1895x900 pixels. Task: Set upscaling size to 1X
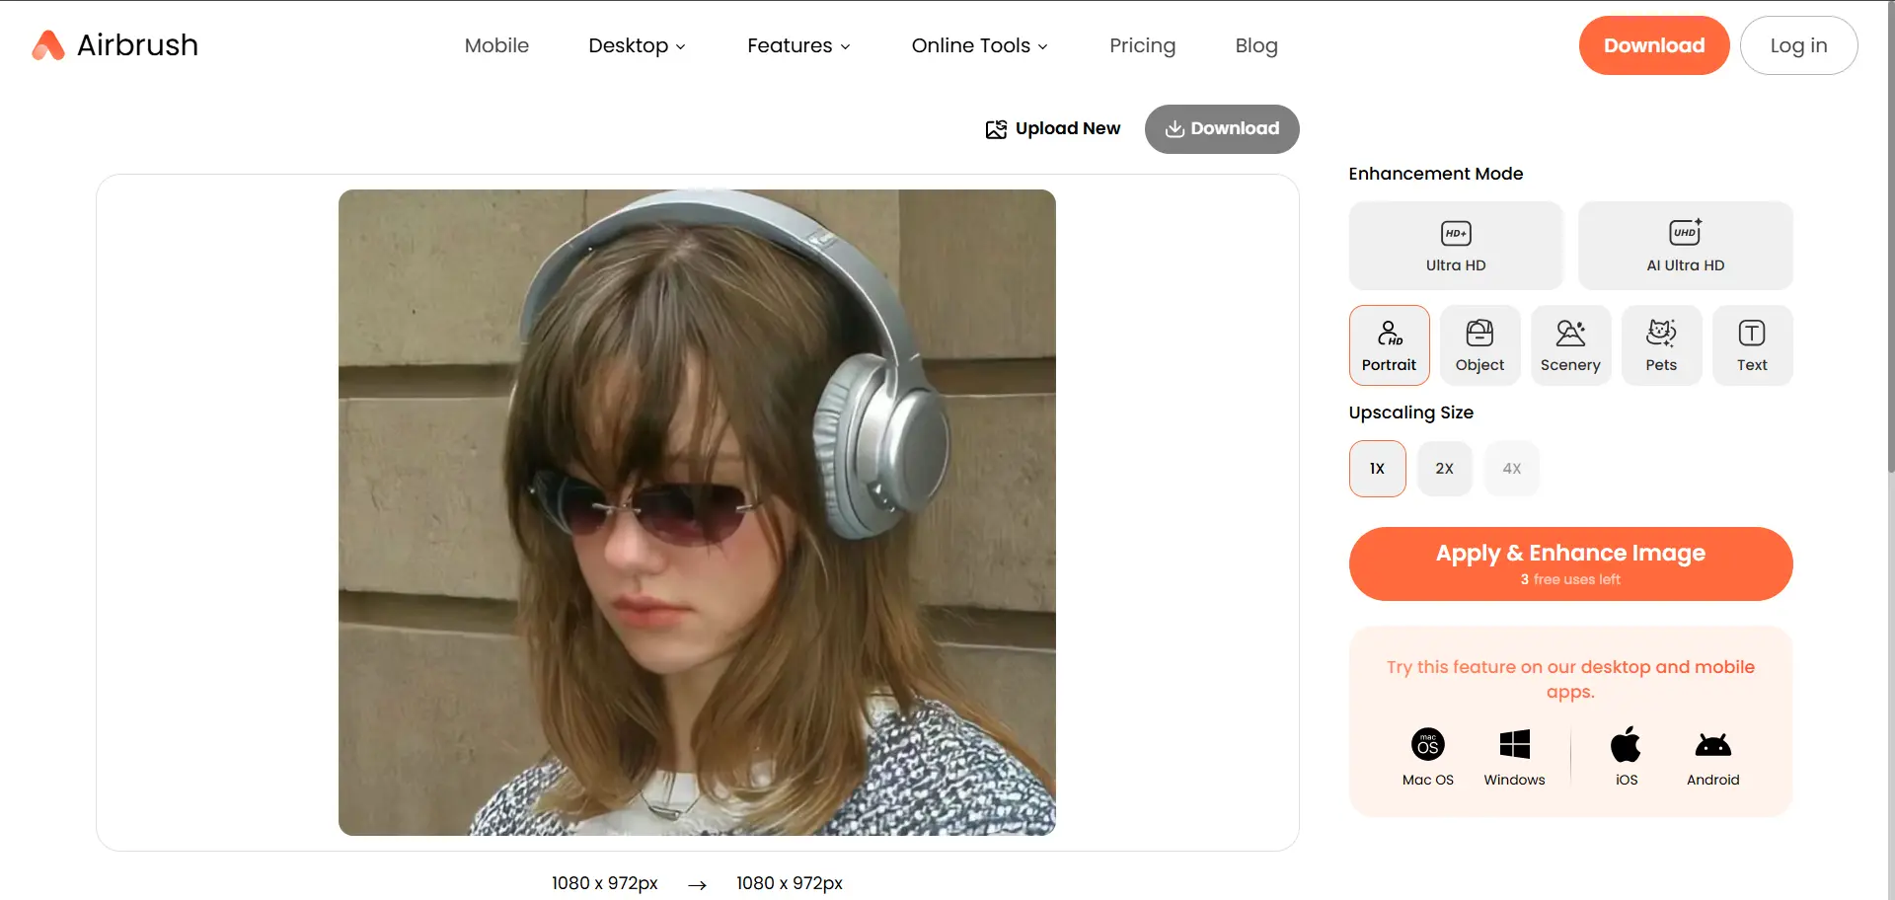tap(1377, 469)
